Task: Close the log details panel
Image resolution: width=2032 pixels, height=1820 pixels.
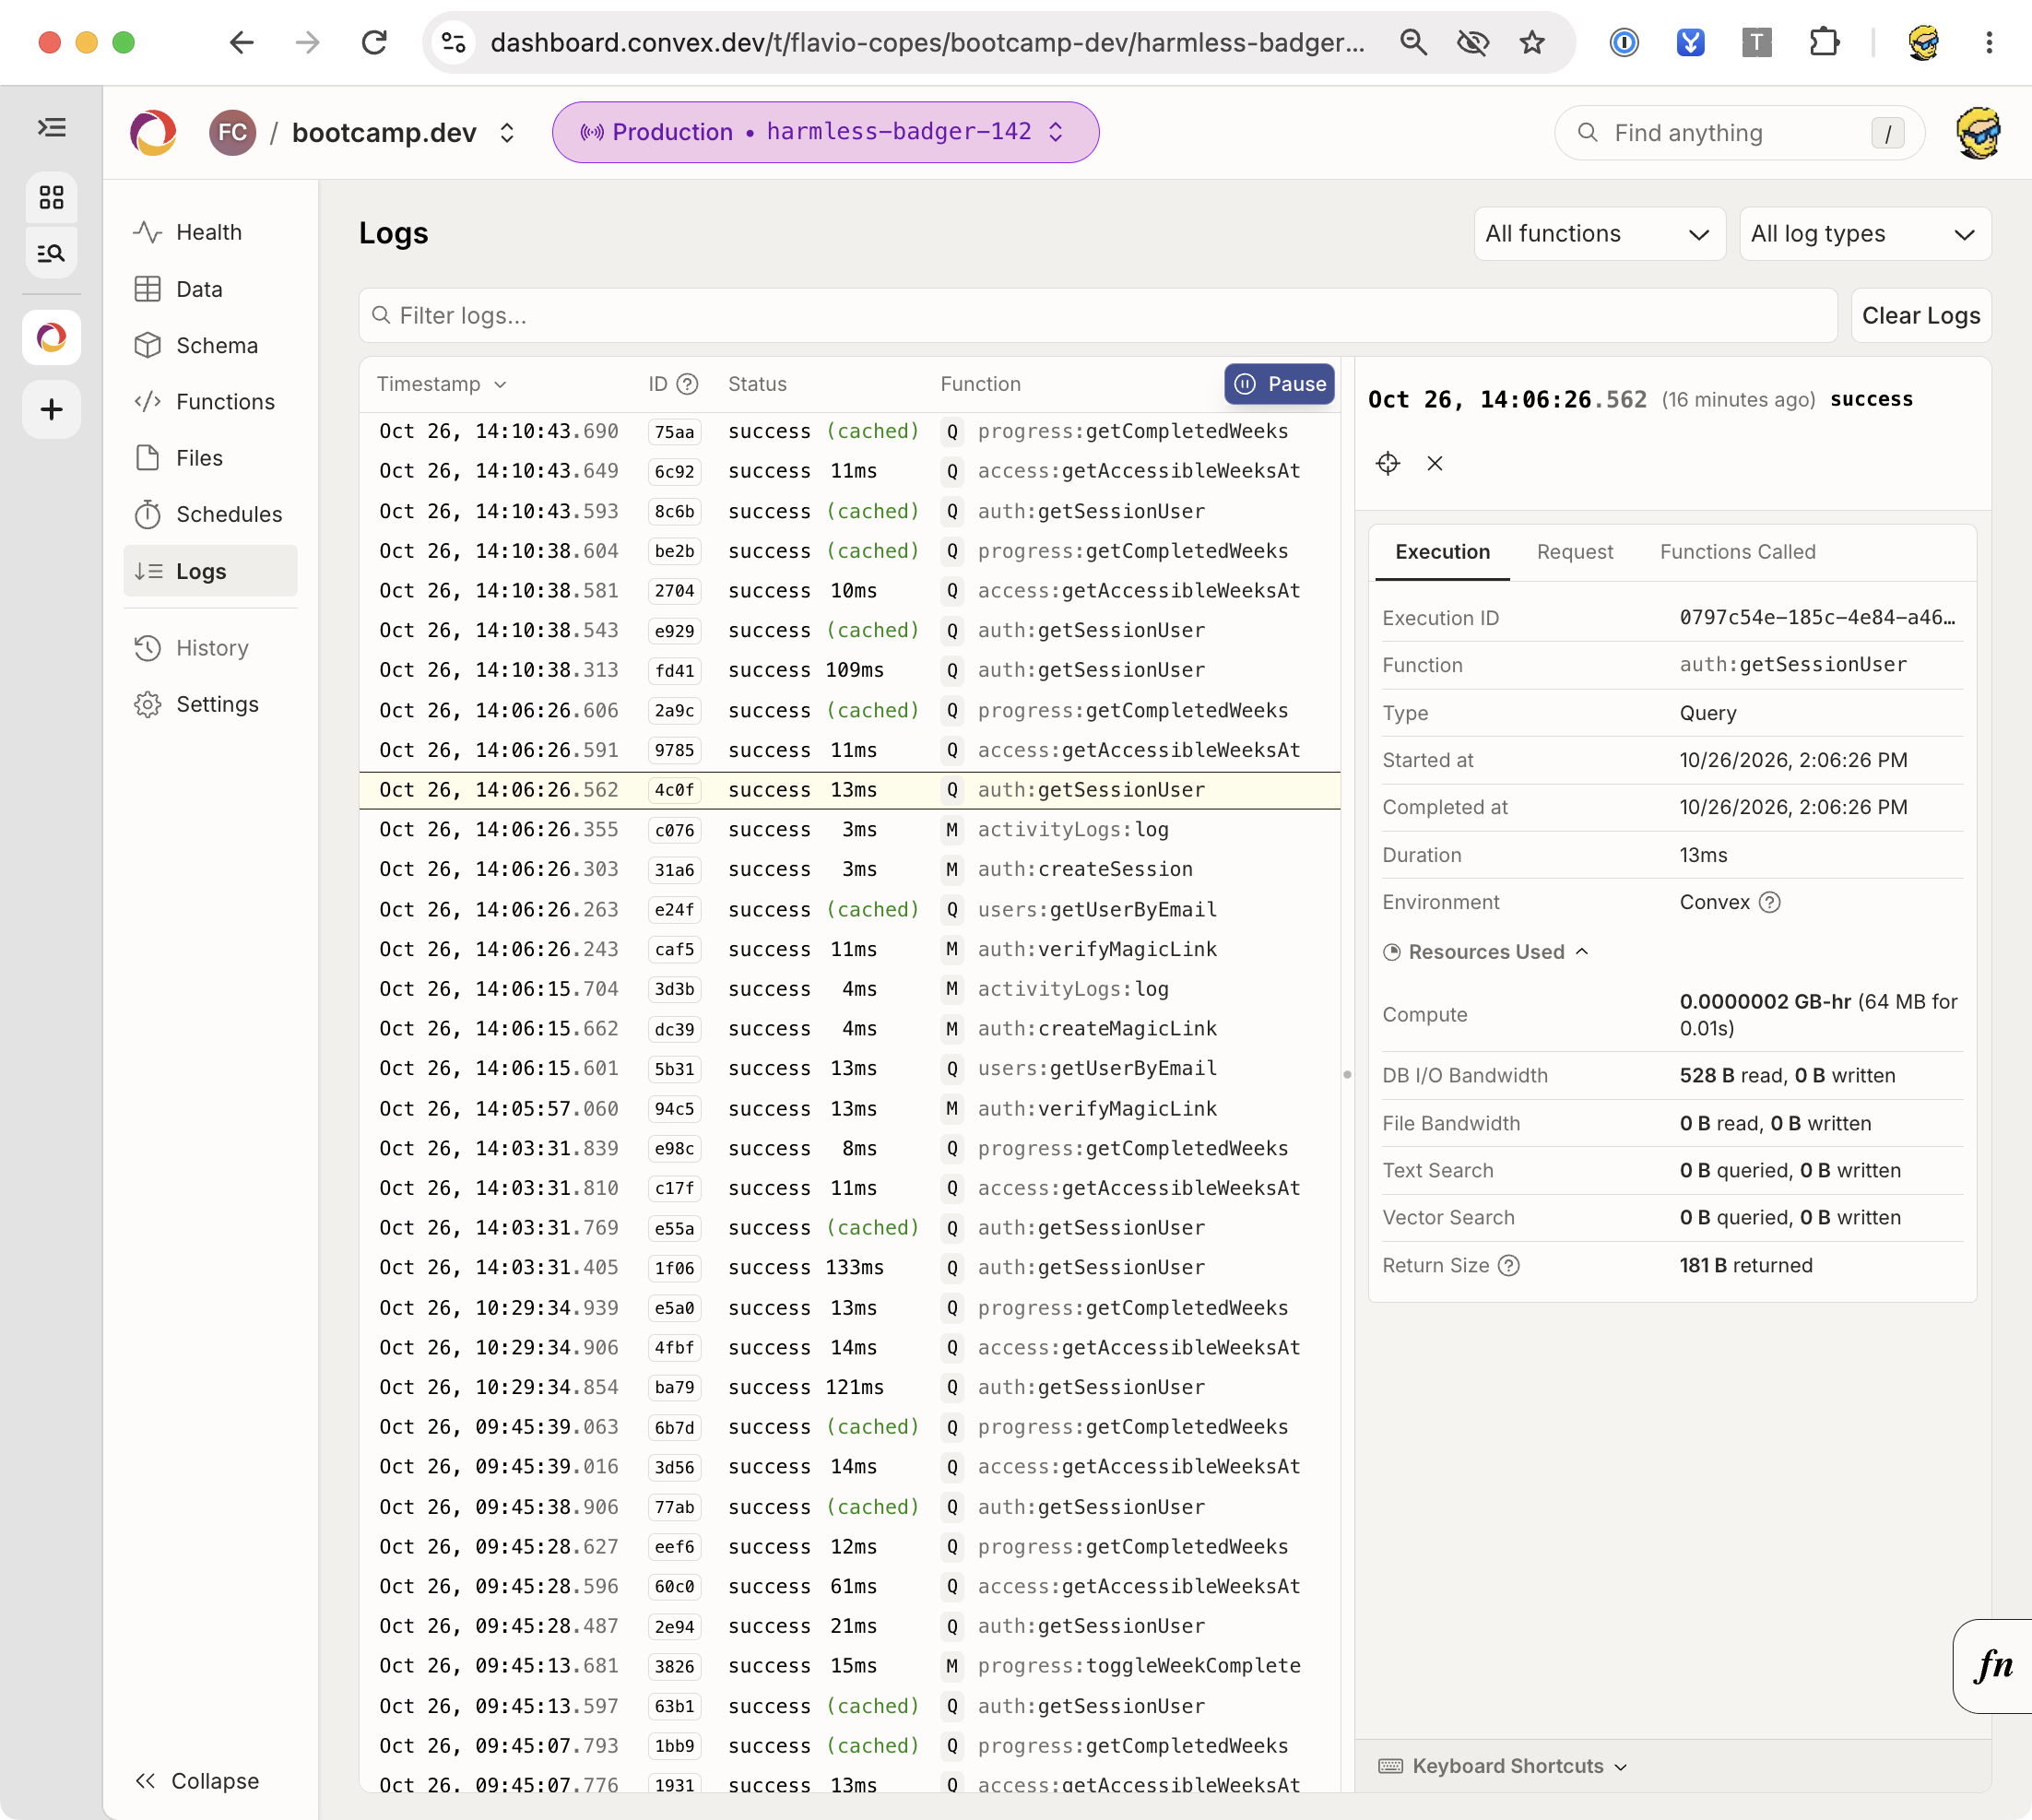Action: [1435, 463]
